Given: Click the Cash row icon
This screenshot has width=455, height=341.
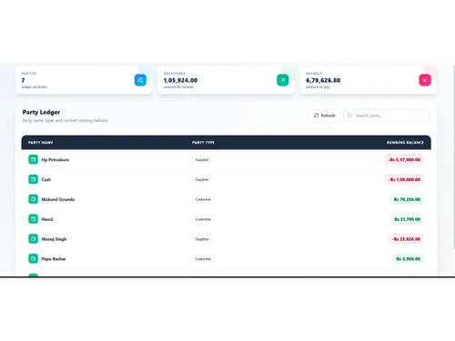Looking at the screenshot, I should pos(33,179).
